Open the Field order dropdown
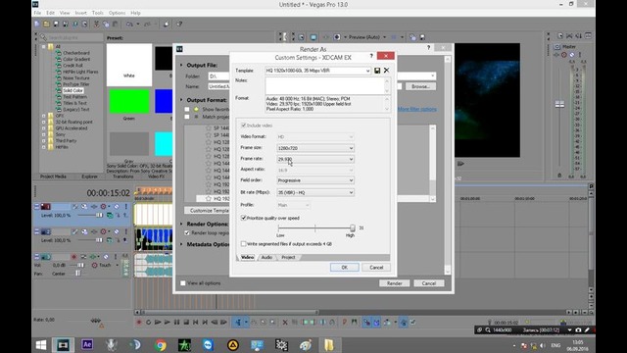The height and width of the screenshot is (353, 627). 315,180
